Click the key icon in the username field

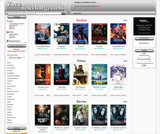[x=149, y=57]
